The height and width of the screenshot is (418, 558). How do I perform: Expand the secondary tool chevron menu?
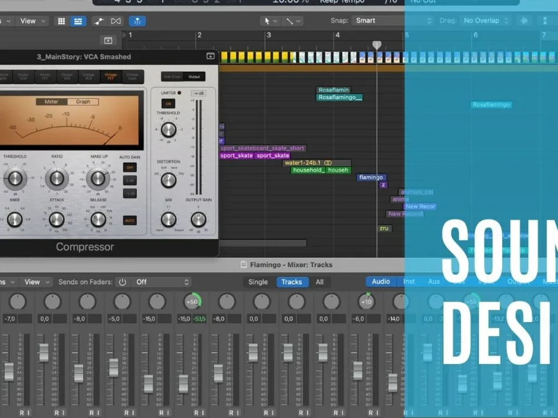coord(298,21)
